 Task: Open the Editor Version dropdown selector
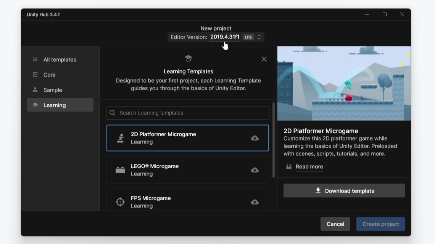(216, 37)
